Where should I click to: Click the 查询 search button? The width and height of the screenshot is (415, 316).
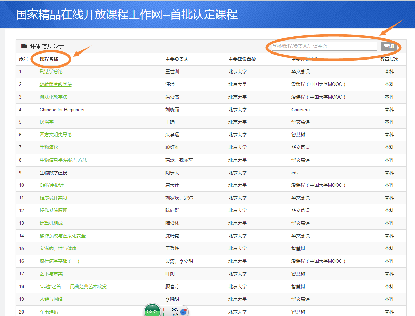tap(389, 46)
